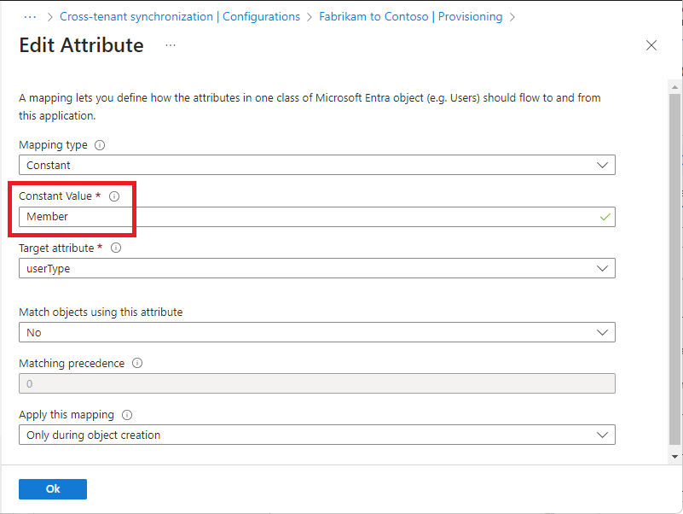Expand the Apply this mapping dropdown
The width and height of the screenshot is (683, 514).
coord(316,435)
